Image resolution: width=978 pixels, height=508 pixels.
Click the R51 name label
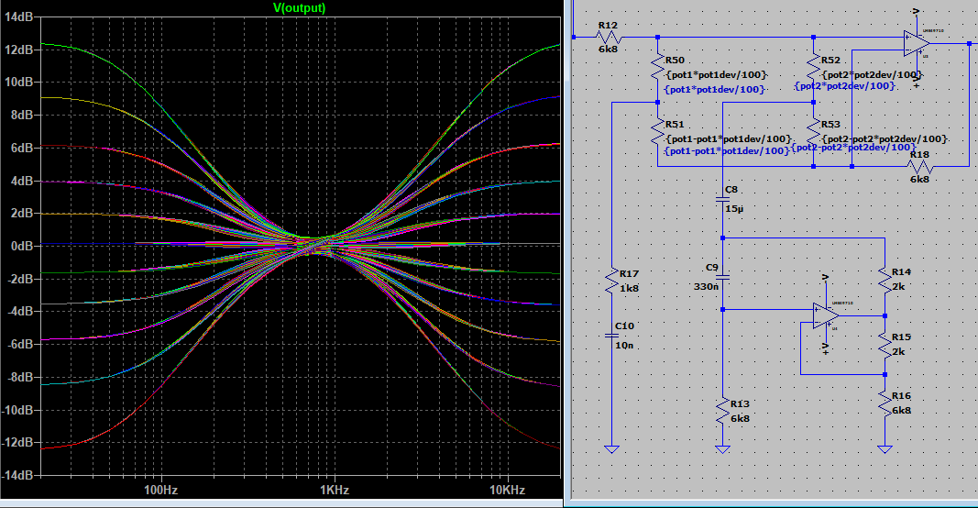tap(675, 125)
